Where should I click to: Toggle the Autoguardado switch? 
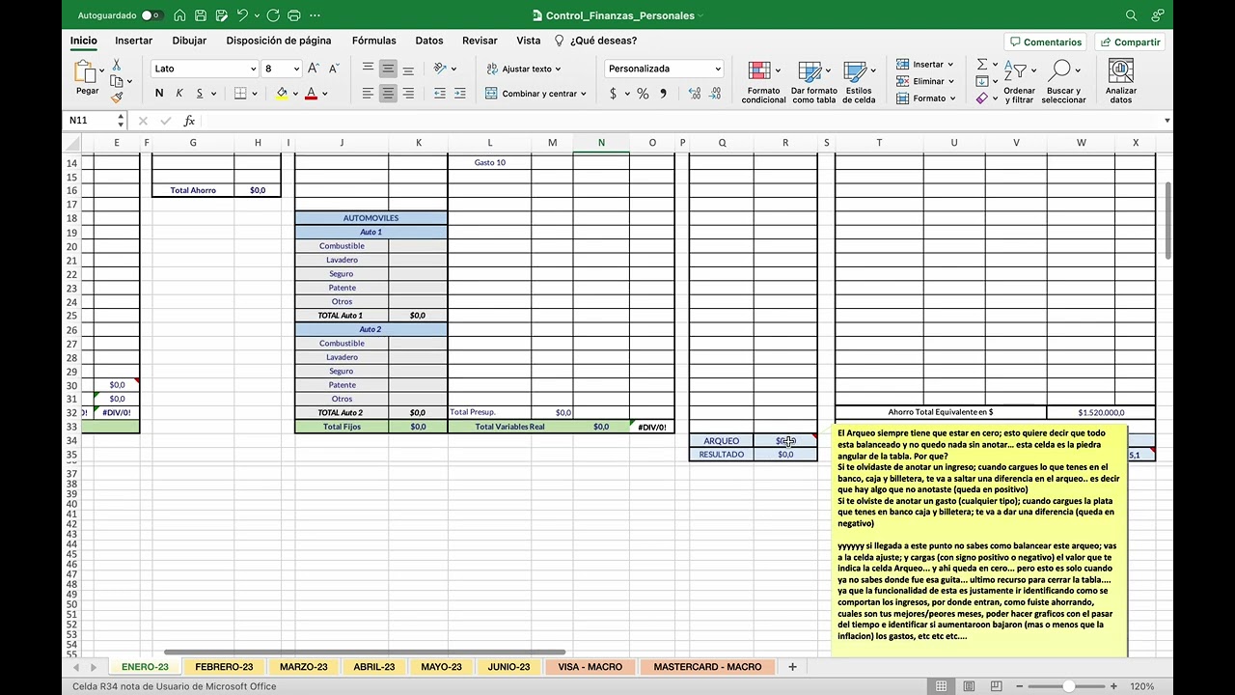tap(151, 15)
